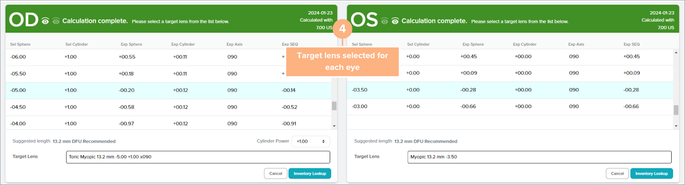Click the dimmed eye icon beside OS
The width and height of the screenshot is (685, 185).
[384, 21]
